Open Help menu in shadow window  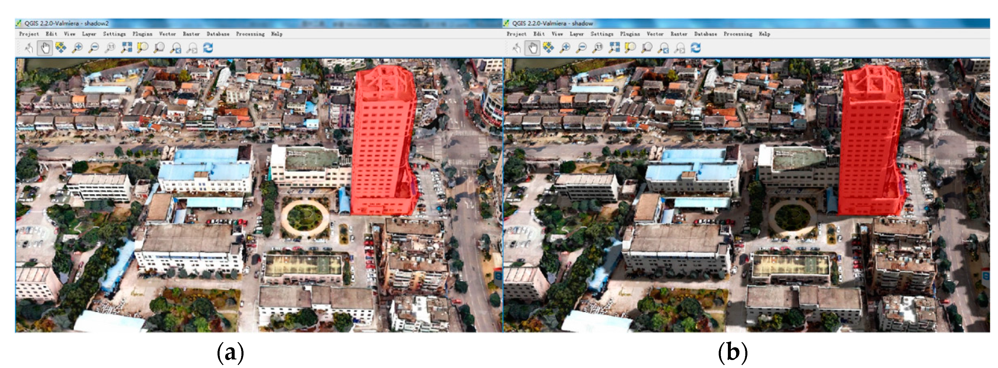[x=764, y=34]
